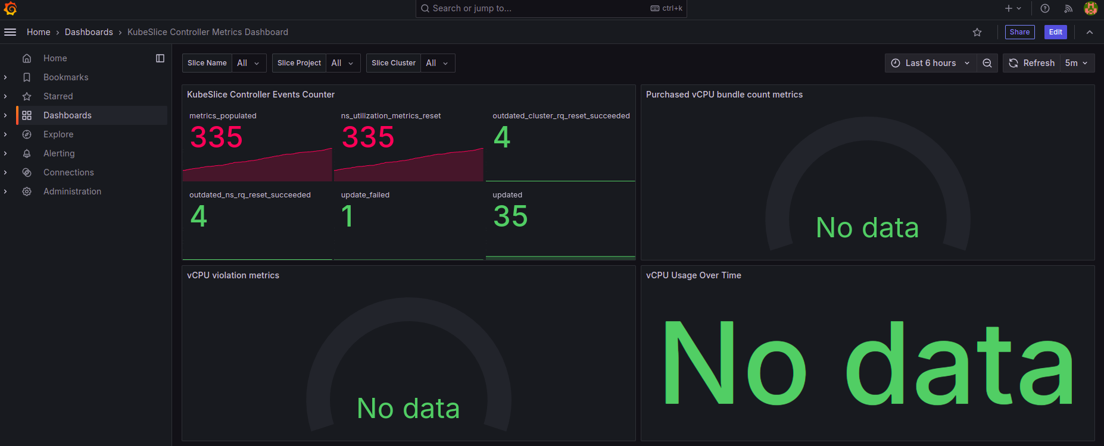Toggle the hamburger navigation menu
1104x446 pixels.
tap(10, 32)
